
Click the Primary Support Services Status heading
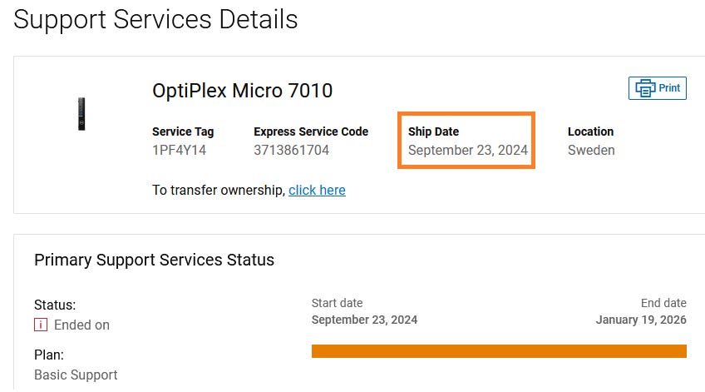point(154,260)
